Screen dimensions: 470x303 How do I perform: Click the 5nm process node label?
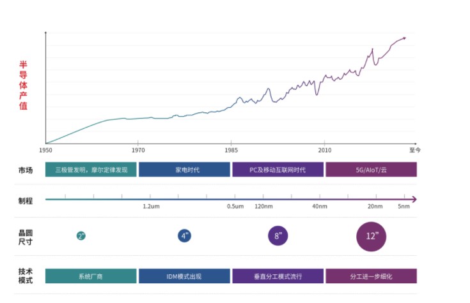[403, 207]
